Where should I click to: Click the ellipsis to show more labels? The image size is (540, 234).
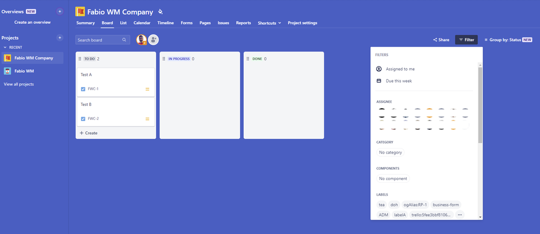(x=460, y=215)
